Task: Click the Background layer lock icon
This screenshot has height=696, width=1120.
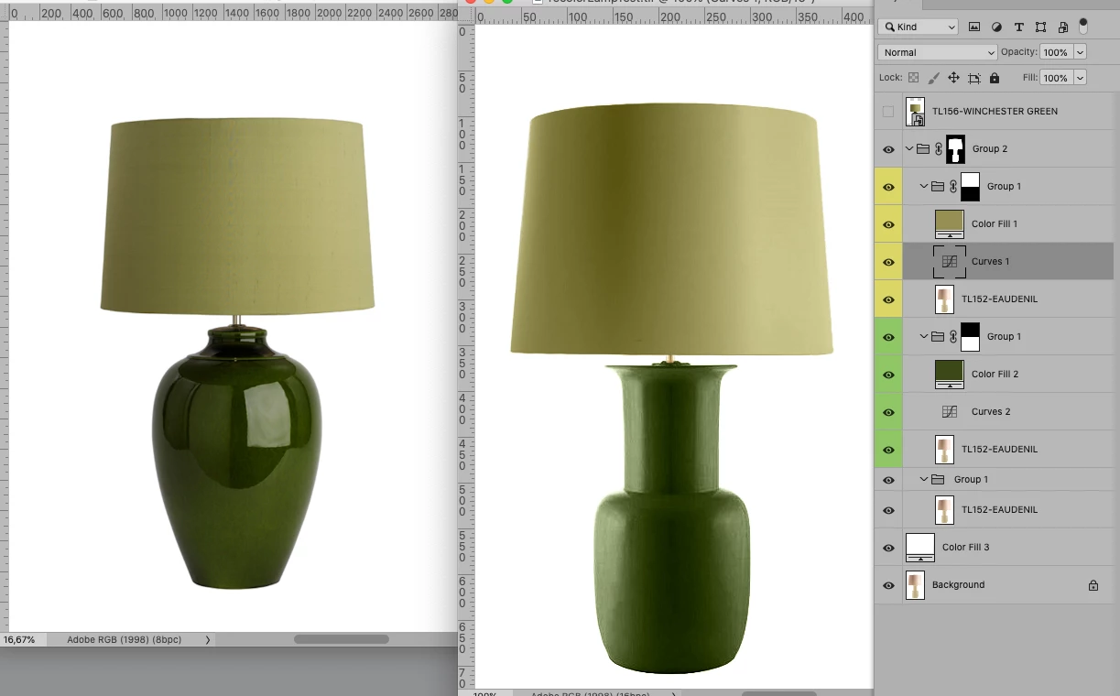Action: pyautogui.click(x=1093, y=585)
